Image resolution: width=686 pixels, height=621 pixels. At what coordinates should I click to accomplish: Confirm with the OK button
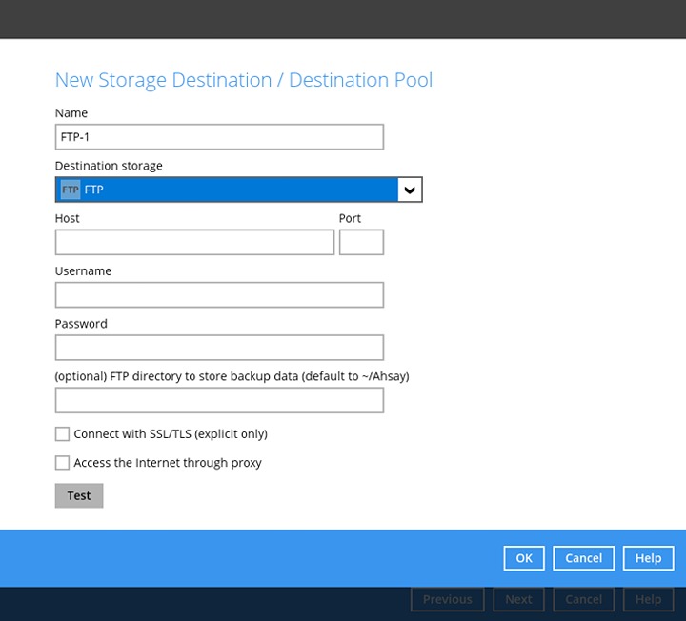pos(524,558)
